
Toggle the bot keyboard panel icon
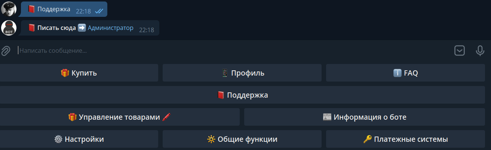click(460, 50)
